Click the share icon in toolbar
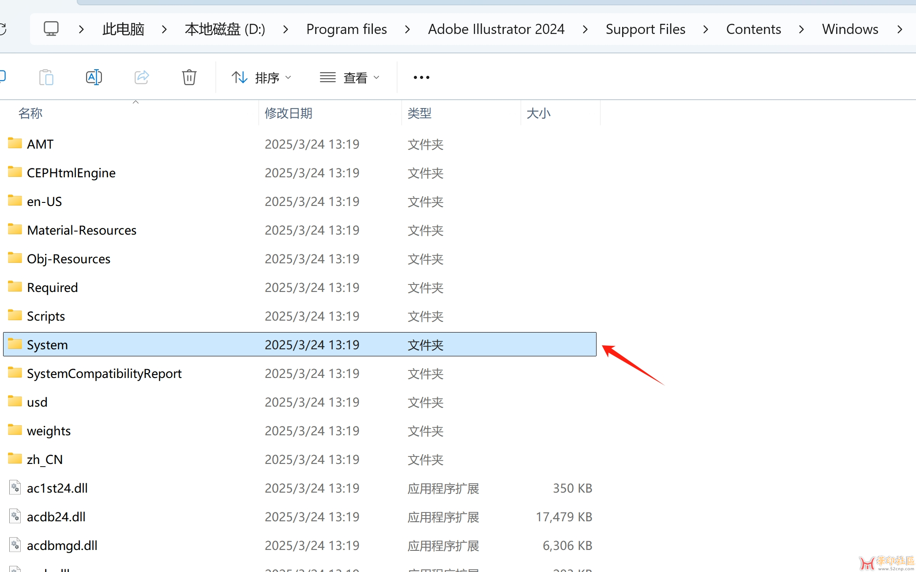 [142, 78]
